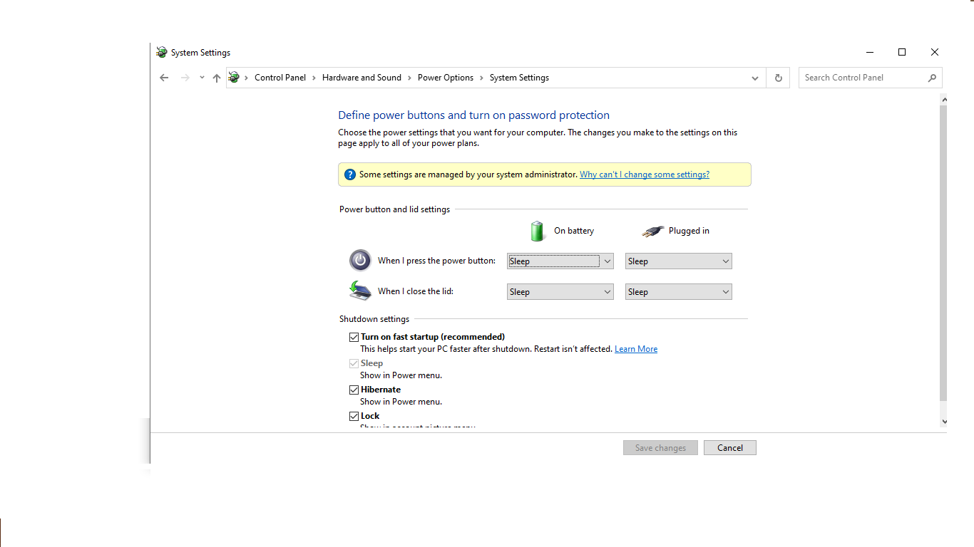Toggle Turn on fast startup checkbox
The height and width of the screenshot is (547, 974).
tap(354, 337)
